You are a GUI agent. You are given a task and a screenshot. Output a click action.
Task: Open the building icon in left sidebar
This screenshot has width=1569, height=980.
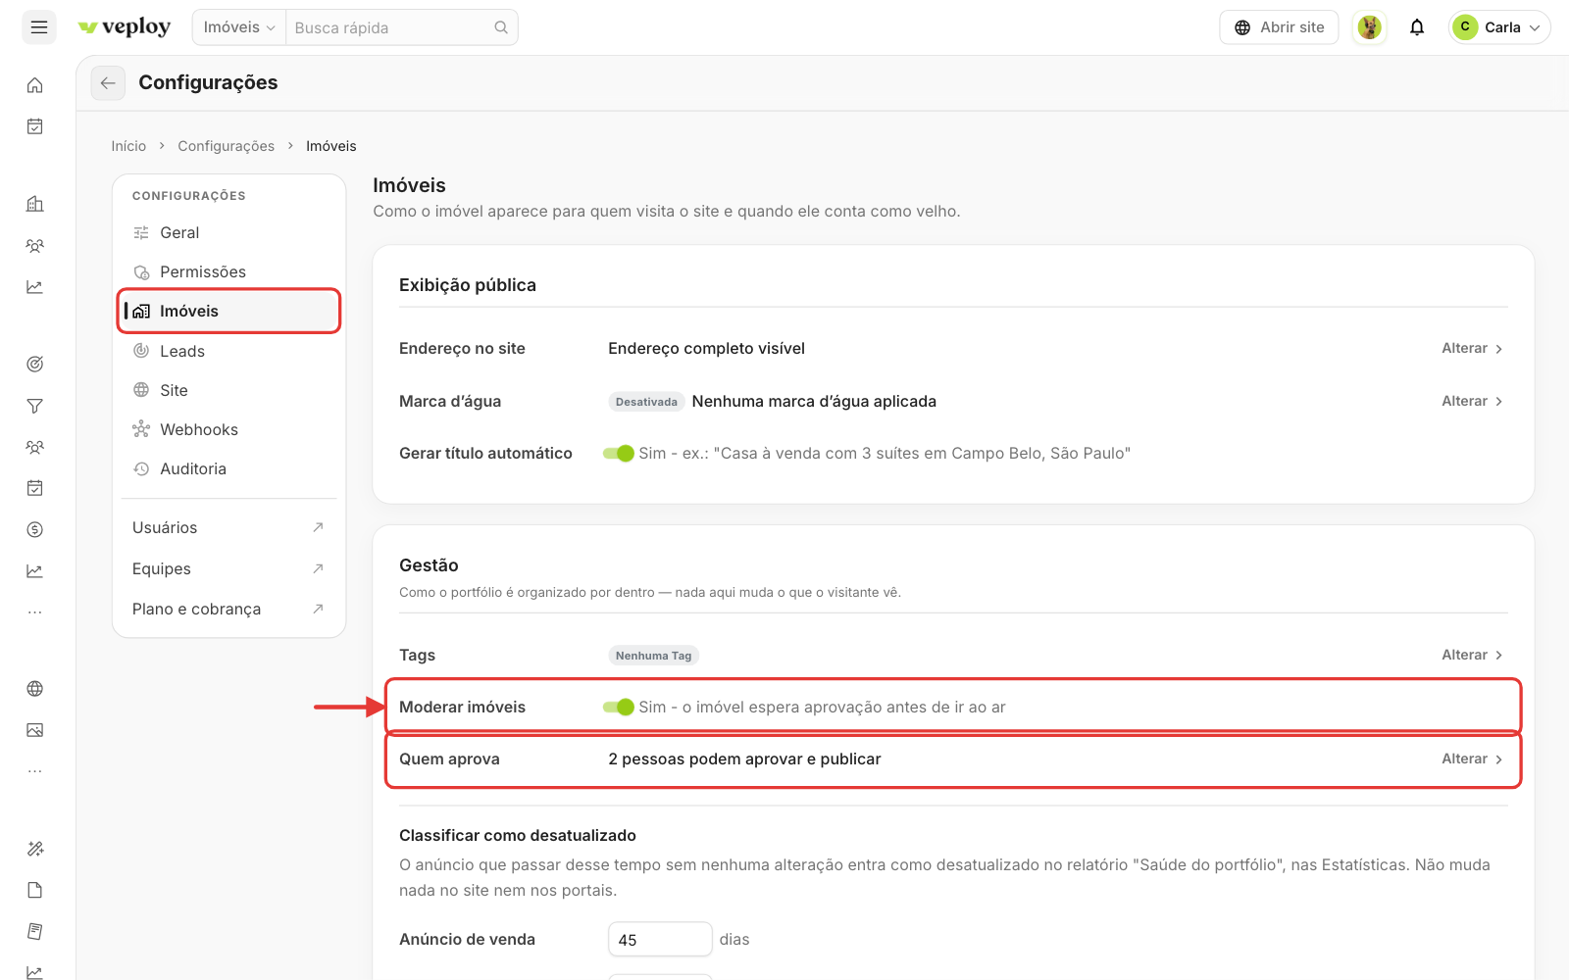tap(35, 204)
